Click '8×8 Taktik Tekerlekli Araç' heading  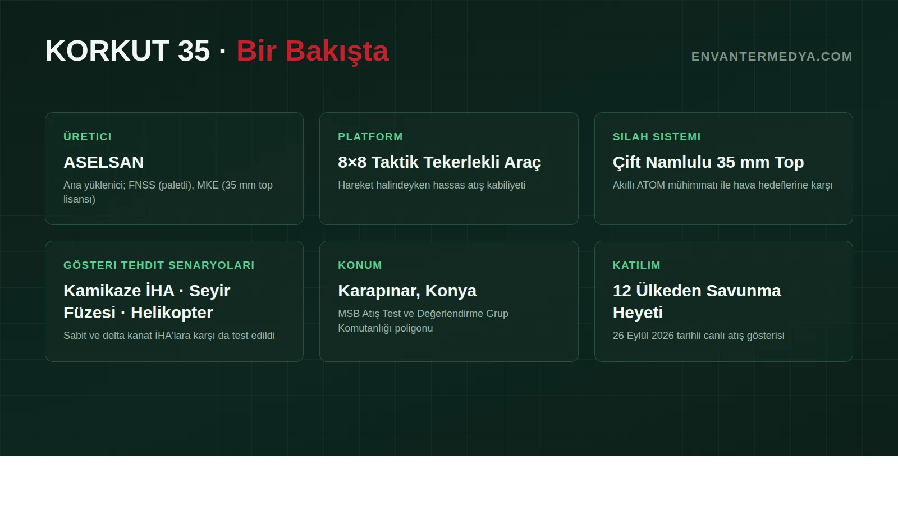(439, 162)
